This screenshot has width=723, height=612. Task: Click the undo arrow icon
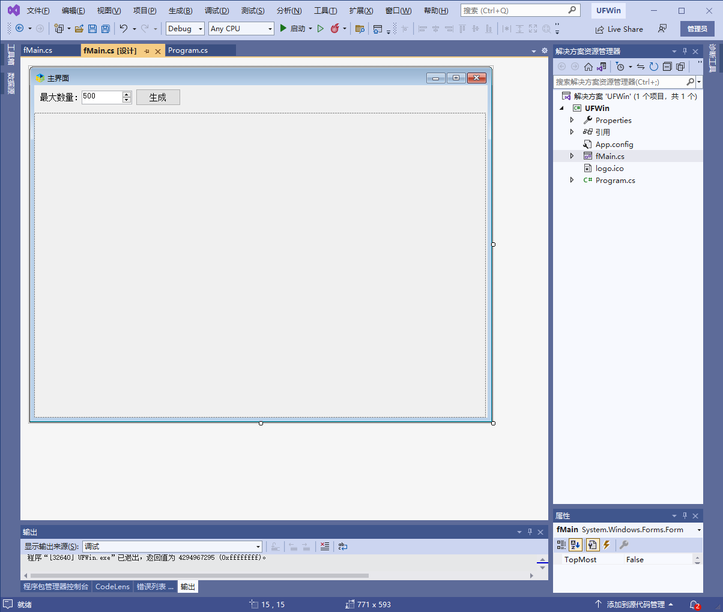coord(124,28)
